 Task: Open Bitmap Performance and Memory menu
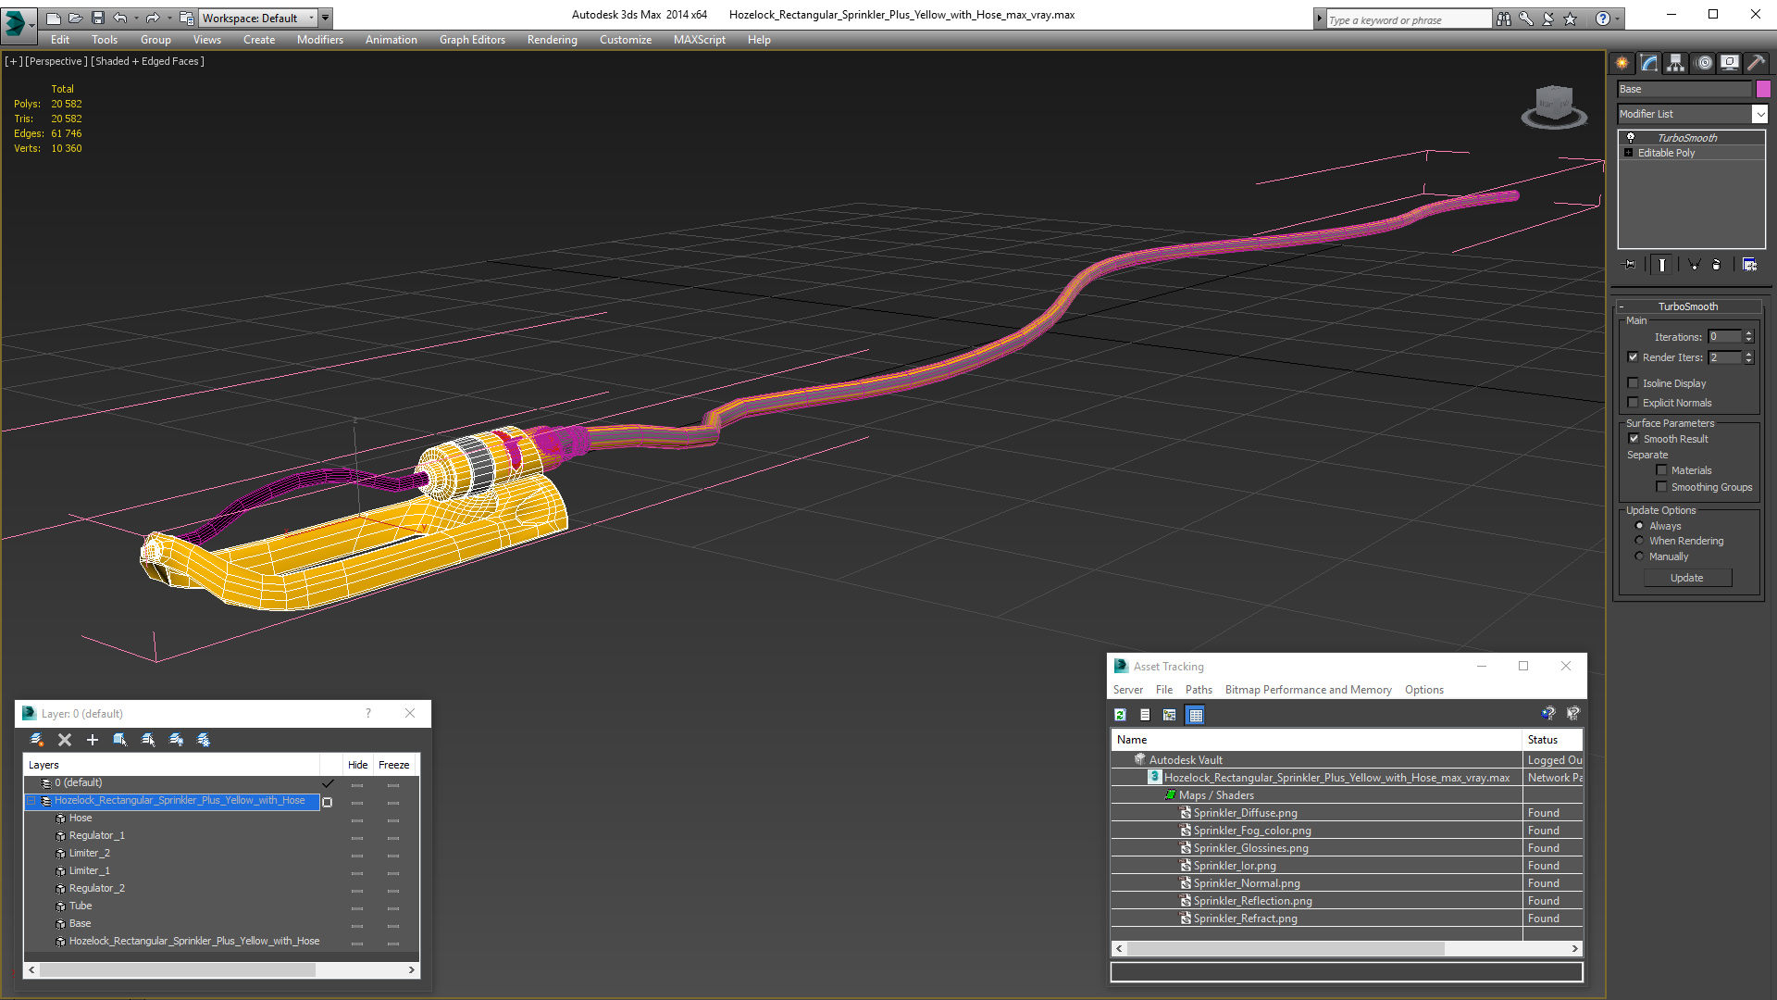(1308, 690)
